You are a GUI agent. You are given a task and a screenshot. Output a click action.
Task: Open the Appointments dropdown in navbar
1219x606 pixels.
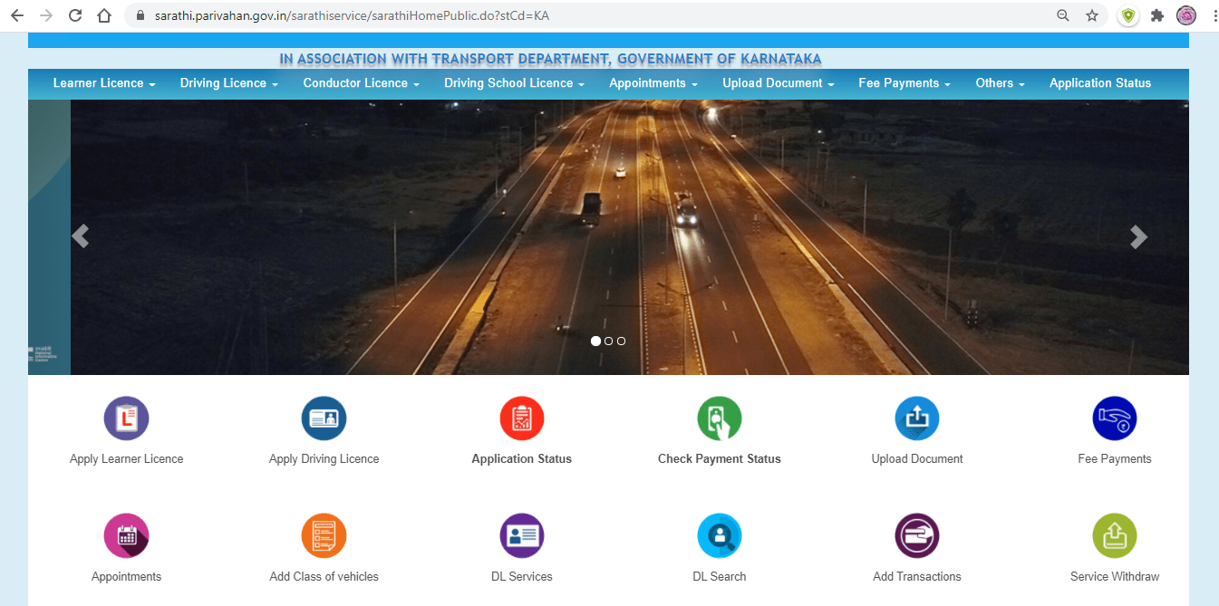tap(653, 83)
